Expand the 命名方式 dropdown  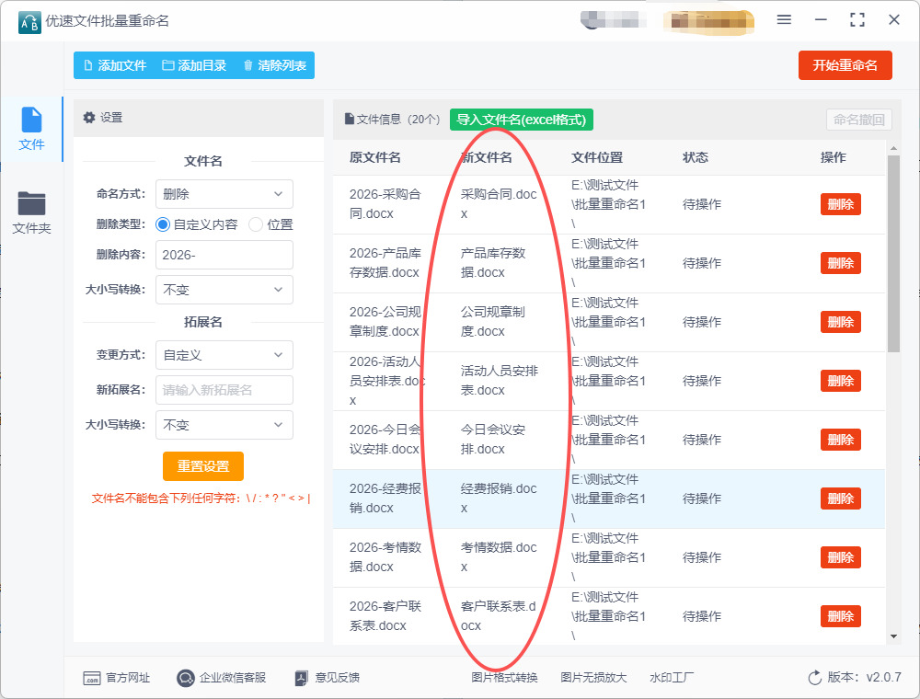[224, 194]
